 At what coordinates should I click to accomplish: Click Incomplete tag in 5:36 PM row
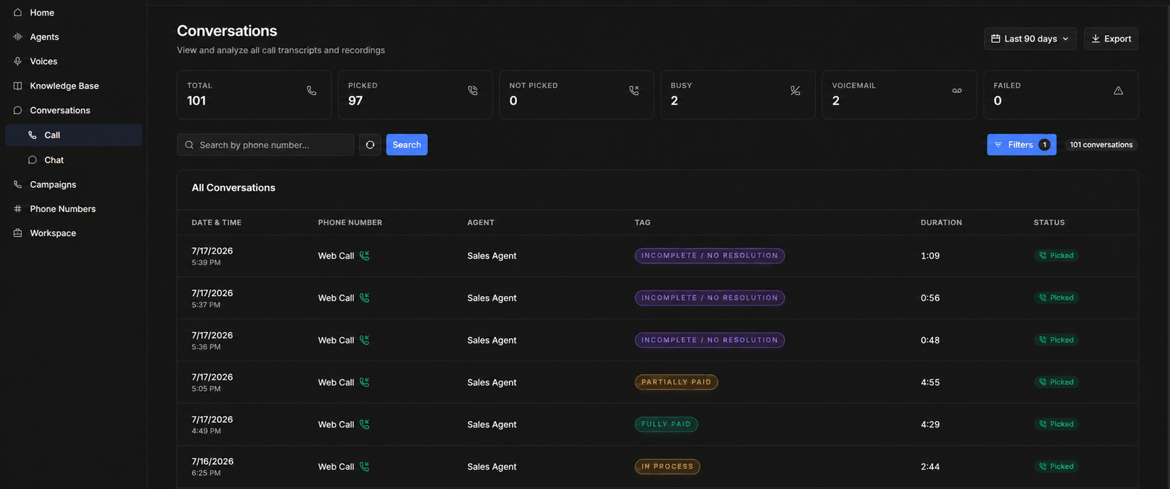[709, 340]
